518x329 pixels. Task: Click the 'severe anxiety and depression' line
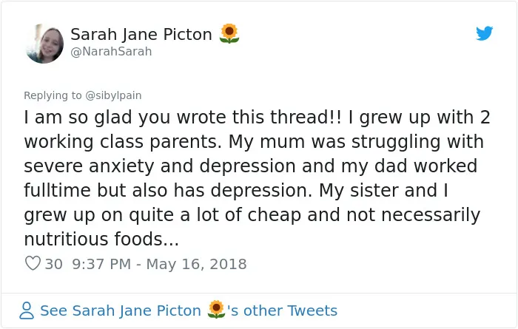point(160,166)
